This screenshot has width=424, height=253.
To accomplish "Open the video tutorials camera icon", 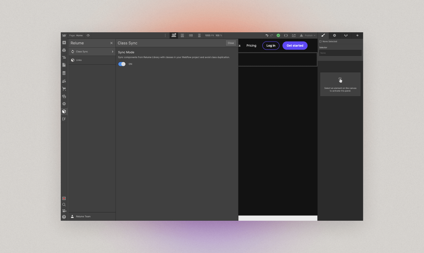I will 64,211.
